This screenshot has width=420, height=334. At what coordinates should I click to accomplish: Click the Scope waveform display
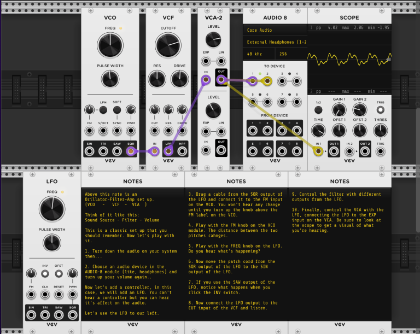coord(349,60)
